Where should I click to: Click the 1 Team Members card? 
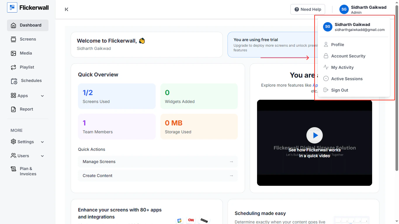pyautogui.click(x=117, y=127)
